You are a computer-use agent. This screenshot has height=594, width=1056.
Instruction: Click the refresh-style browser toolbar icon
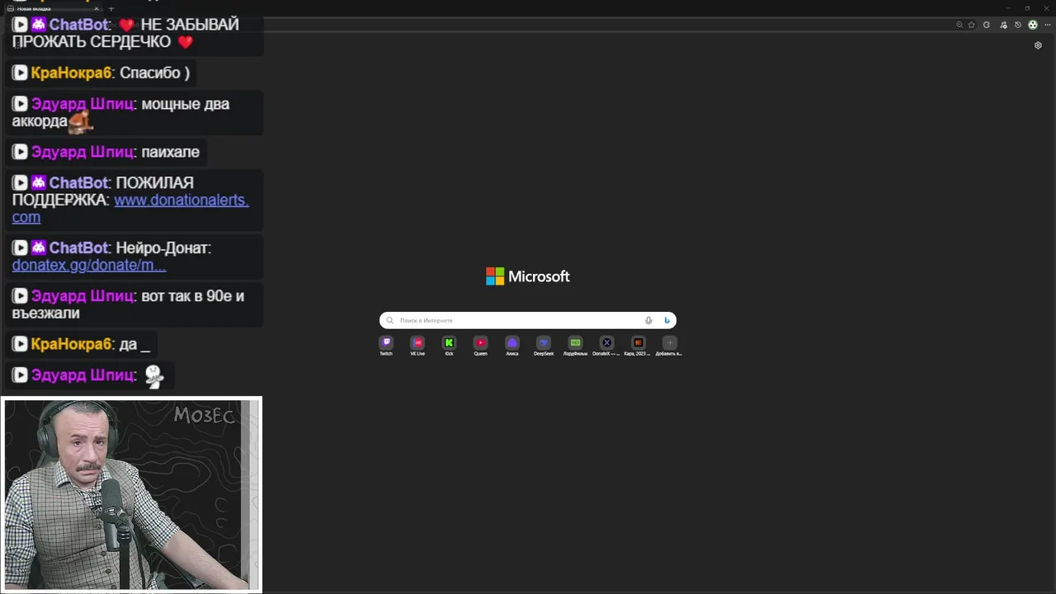point(986,25)
